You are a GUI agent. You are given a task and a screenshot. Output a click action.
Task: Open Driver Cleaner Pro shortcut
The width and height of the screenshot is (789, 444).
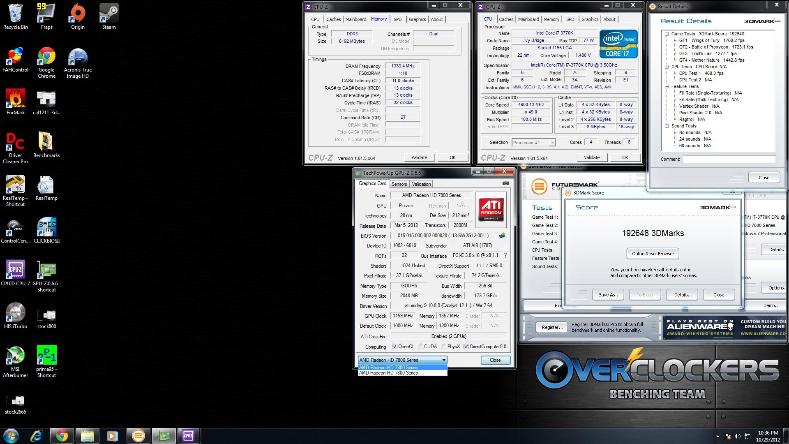16,148
